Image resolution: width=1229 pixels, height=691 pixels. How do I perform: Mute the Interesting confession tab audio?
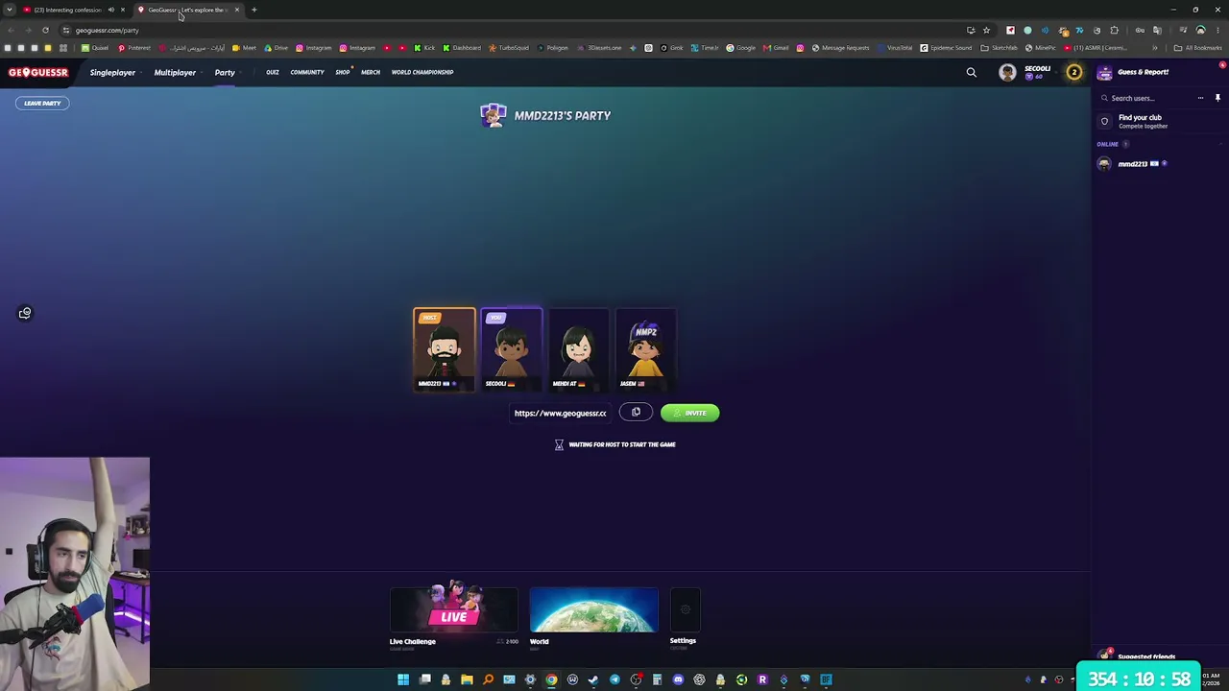110,10
